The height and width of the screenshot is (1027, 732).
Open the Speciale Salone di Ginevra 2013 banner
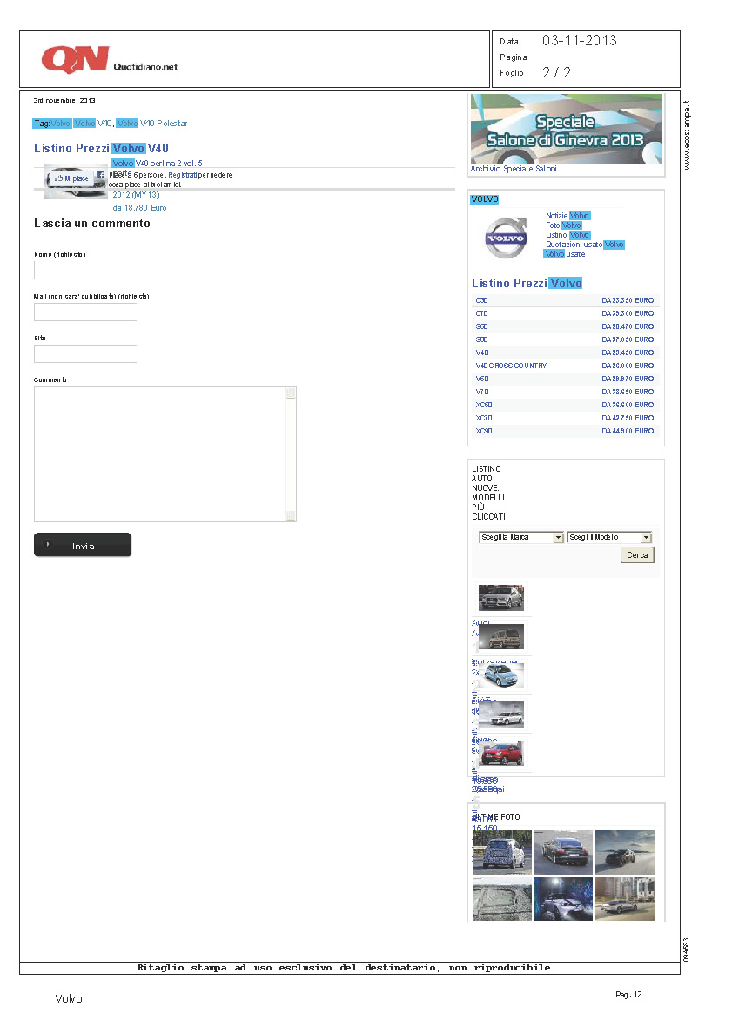click(x=566, y=129)
